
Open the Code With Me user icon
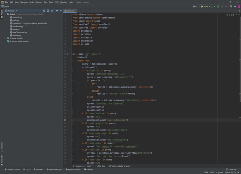(x=195, y=6)
